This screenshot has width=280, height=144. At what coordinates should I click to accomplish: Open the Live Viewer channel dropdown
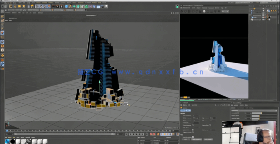pyautogui.click(x=225, y=11)
